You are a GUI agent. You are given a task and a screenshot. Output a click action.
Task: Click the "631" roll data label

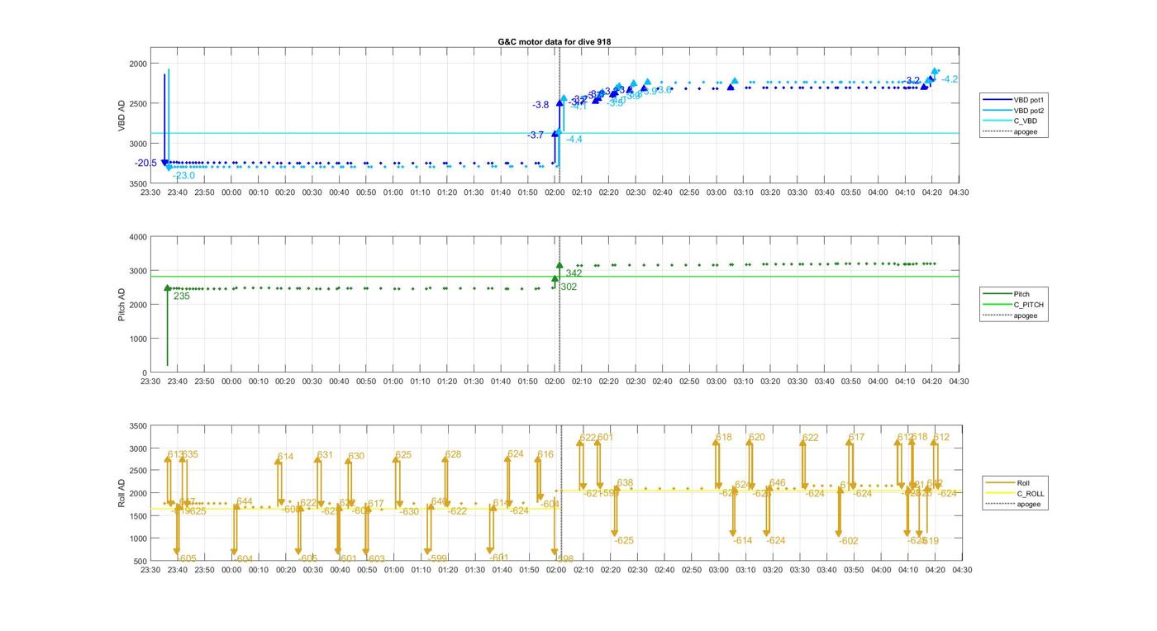(325, 455)
